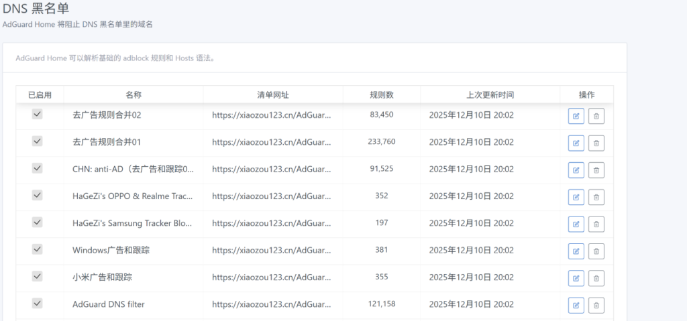
Task: Edit the 去广告规则合并01 list entry
Action: 576,143
